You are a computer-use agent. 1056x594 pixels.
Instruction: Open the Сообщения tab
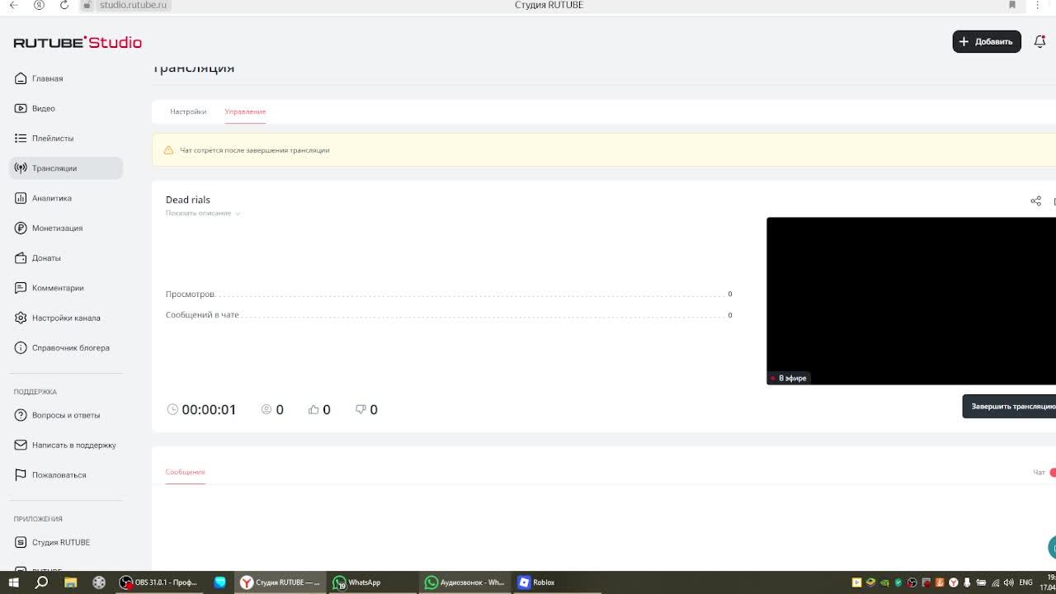pos(185,472)
